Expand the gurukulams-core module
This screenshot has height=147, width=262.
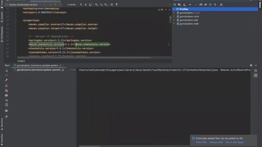[x=174, y=16]
